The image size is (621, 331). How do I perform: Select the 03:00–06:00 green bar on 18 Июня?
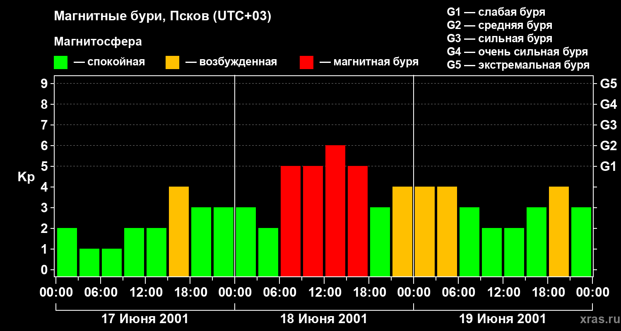coord(268,252)
